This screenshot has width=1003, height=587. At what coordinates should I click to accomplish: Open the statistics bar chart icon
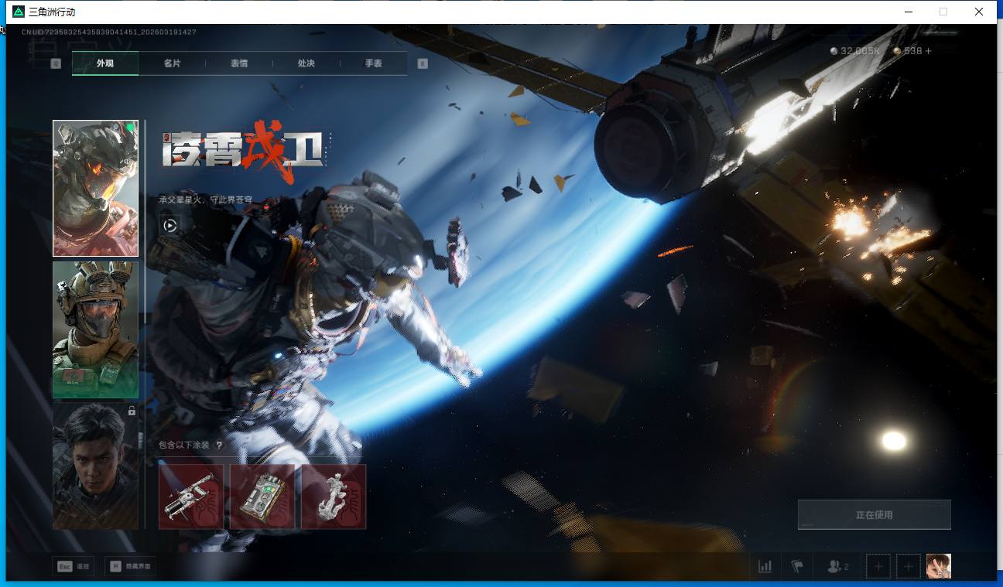765,567
